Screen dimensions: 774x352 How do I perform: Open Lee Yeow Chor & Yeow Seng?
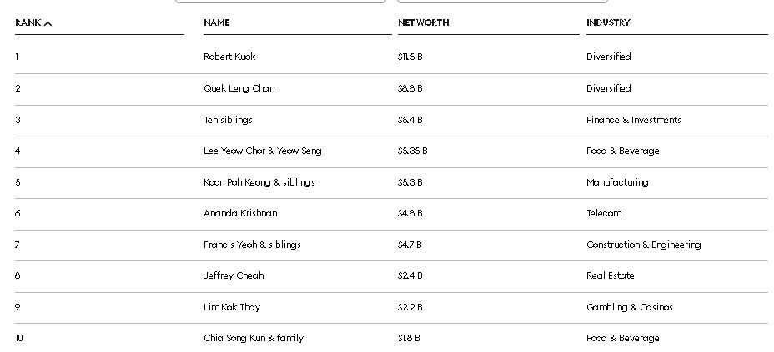[262, 151]
